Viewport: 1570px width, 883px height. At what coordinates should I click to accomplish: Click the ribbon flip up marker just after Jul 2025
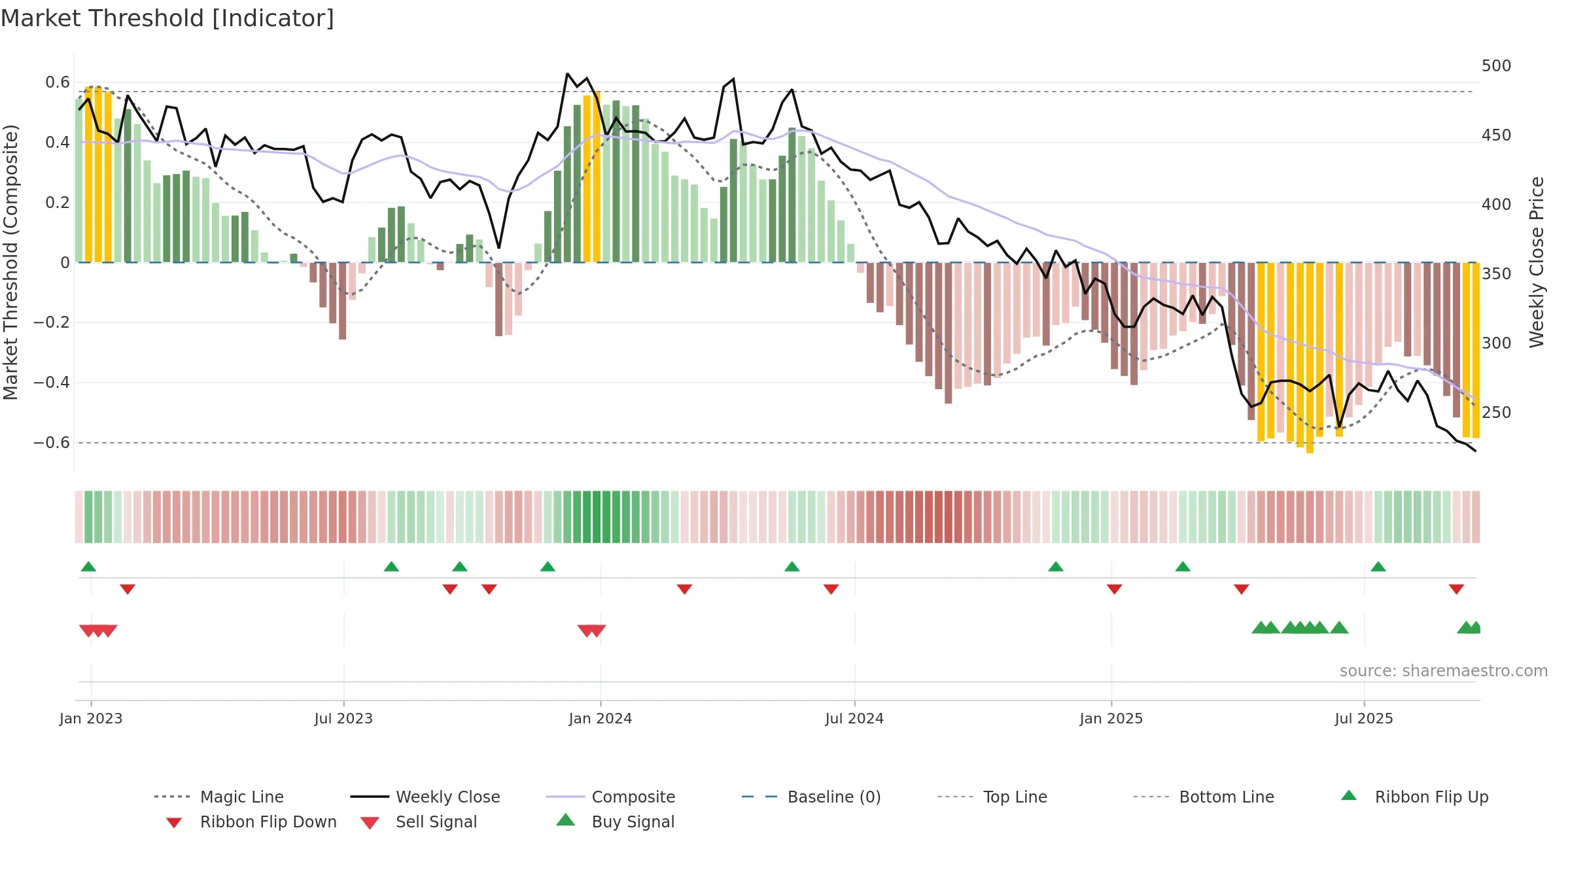(1378, 566)
